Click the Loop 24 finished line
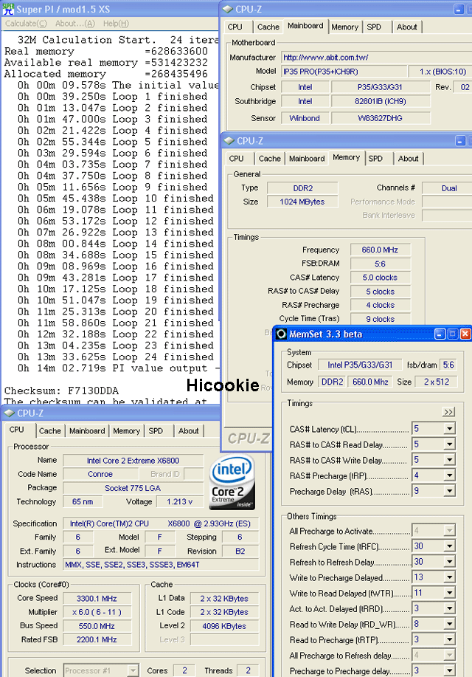Image resolution: width=472 pixels, height=677 pixels. (116, 357)
